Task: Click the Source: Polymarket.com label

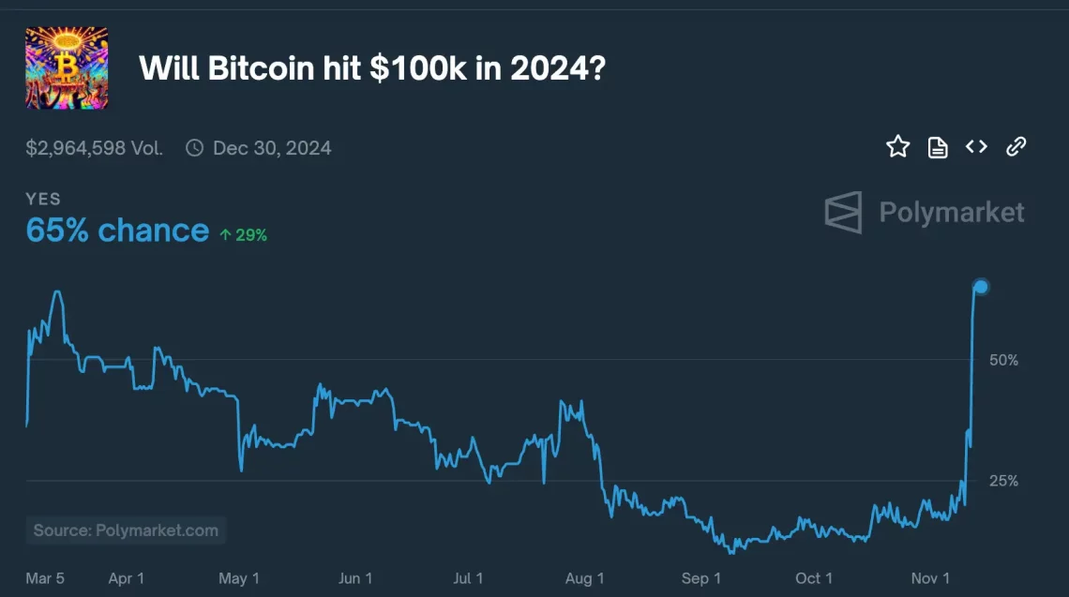Action: tap(126, 530)
